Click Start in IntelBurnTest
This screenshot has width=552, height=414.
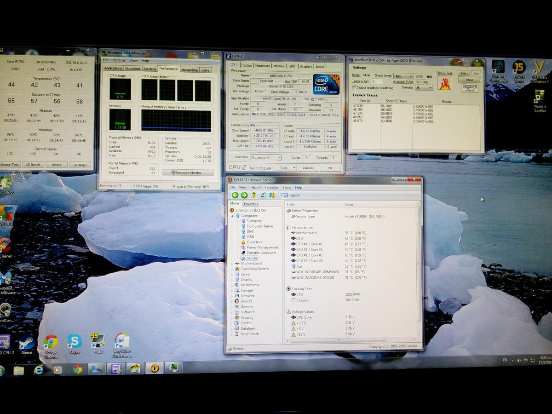pos(464,73)
